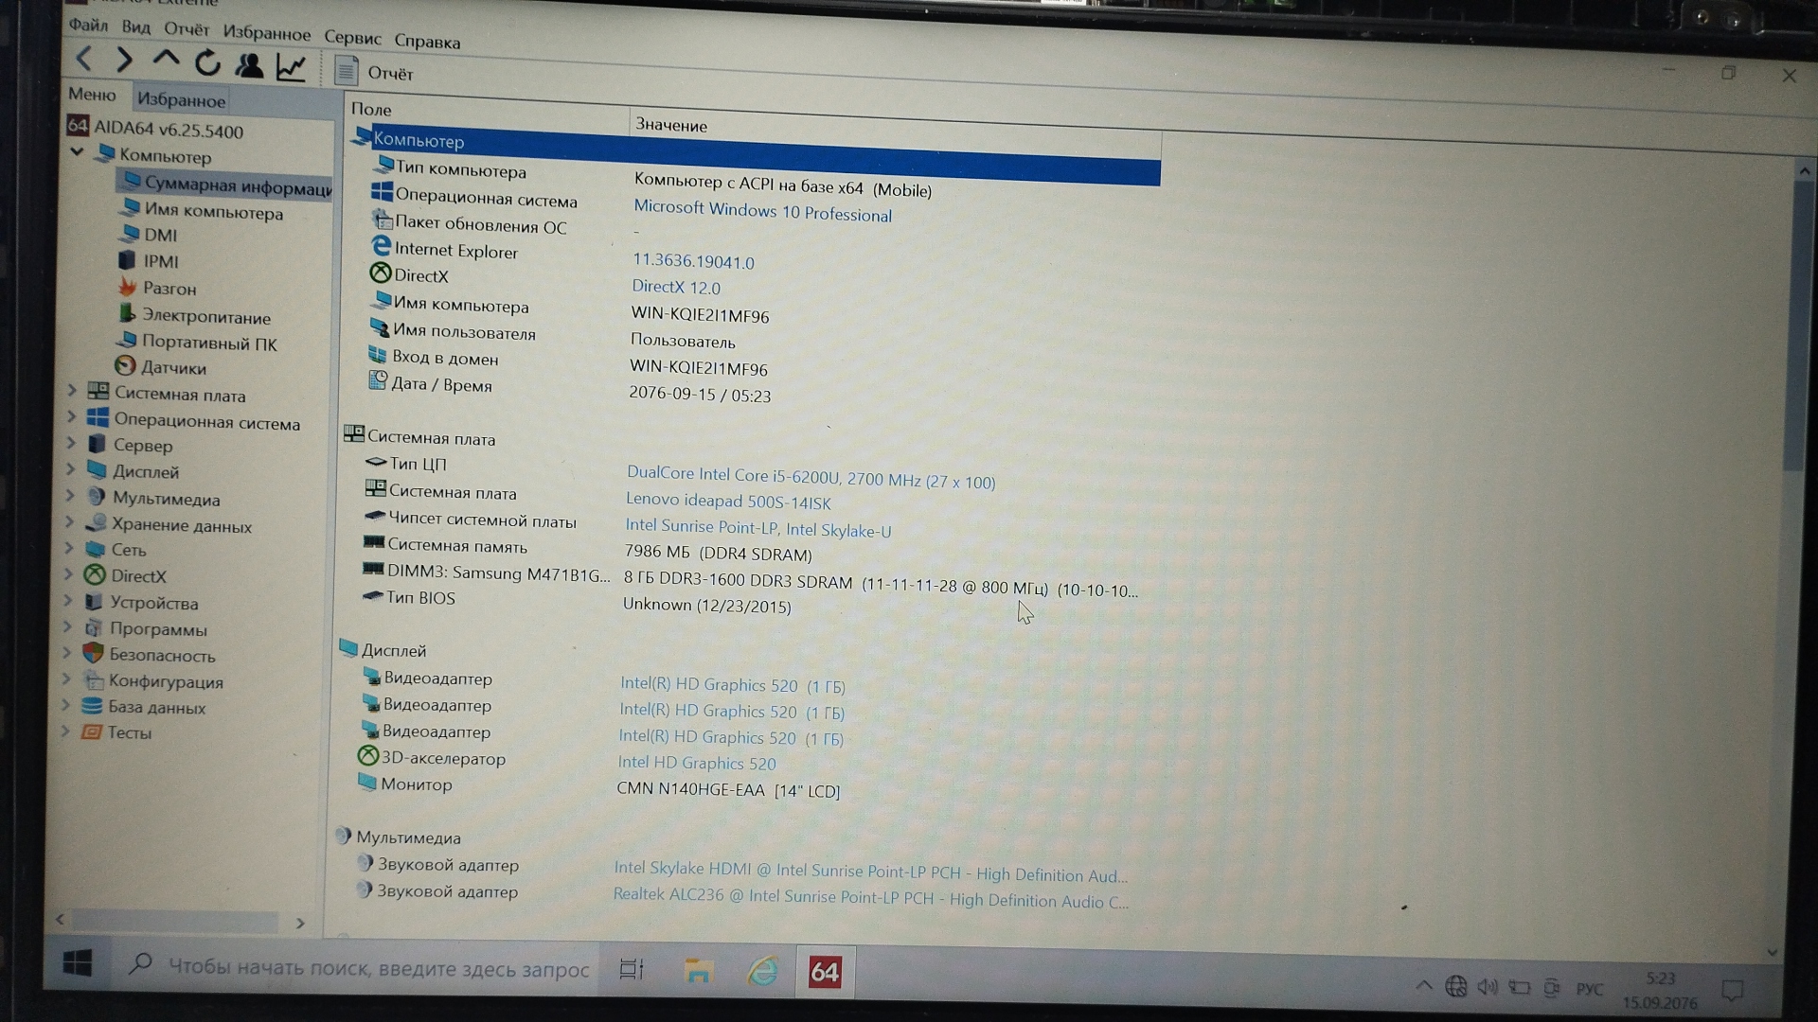Image resolution: width=1818 pixels, height=1022 pixels.
Task: Collapse the Компьютер tree node
Action: pos(78,151)
